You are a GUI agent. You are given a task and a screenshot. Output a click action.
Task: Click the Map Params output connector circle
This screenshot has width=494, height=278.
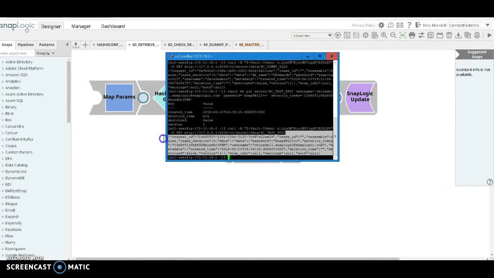click(x=143, y=98)
